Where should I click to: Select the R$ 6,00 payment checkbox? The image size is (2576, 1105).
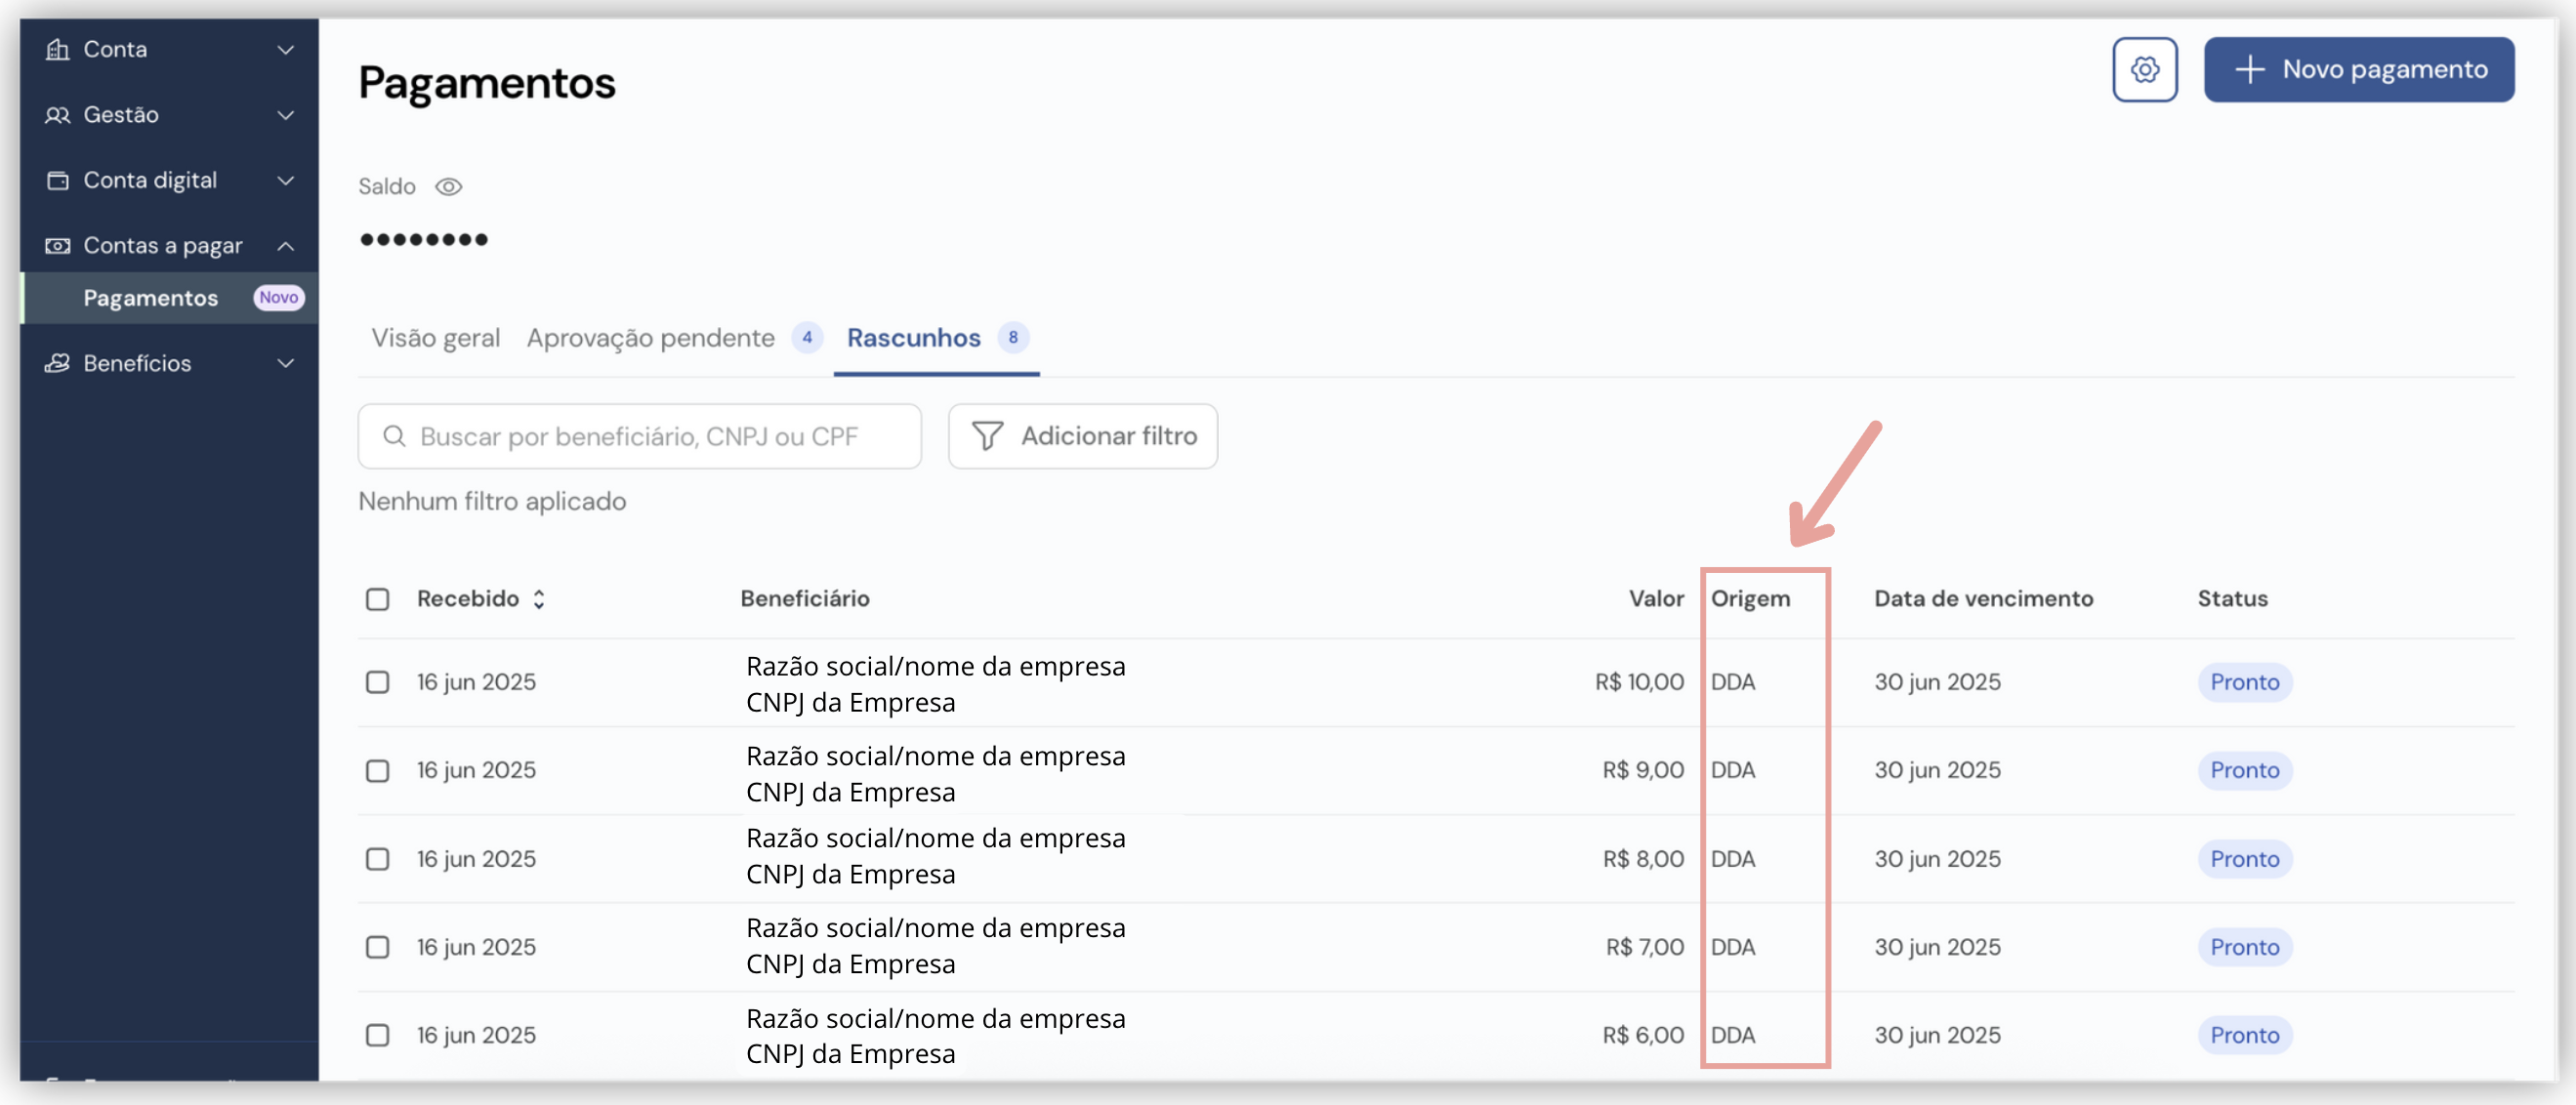pos(377,1035)
